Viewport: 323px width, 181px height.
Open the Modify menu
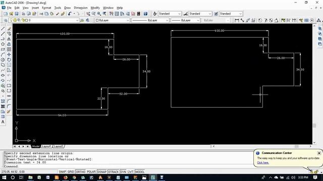click(x=95, y=8)
